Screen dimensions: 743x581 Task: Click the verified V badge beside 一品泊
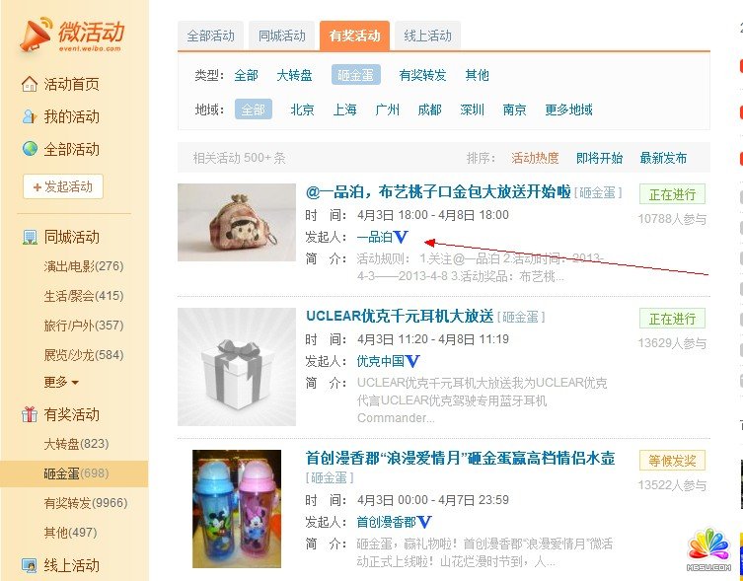coord(401,237)
